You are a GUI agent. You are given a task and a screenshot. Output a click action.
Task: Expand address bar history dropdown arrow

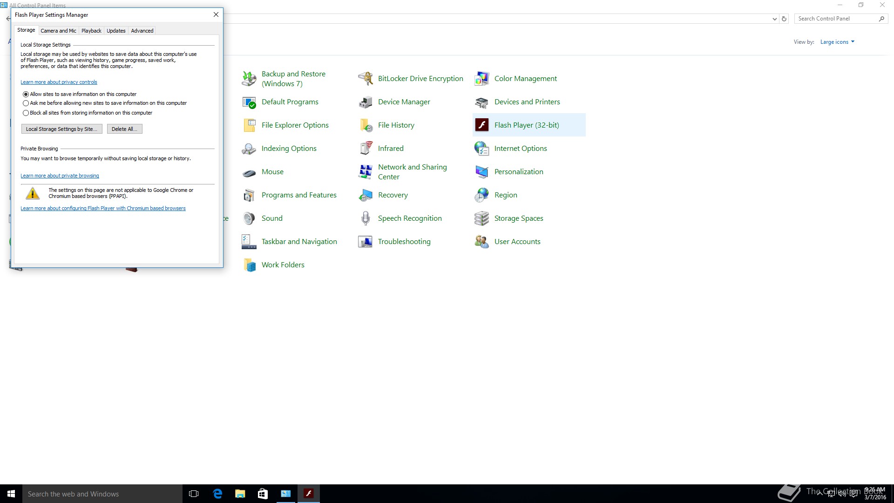click(x=774, y=19)
